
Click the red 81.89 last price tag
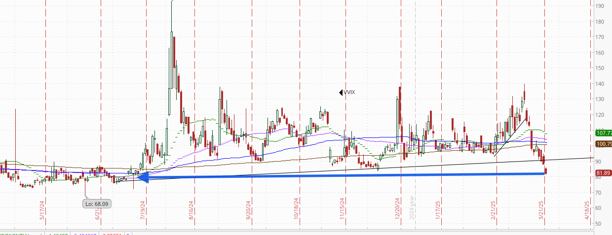604,173
